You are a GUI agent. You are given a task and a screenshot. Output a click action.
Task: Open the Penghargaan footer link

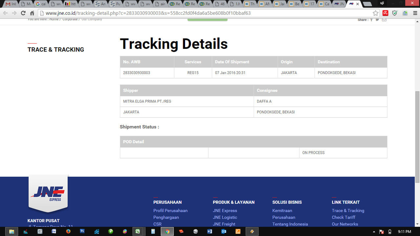point(166,217)
